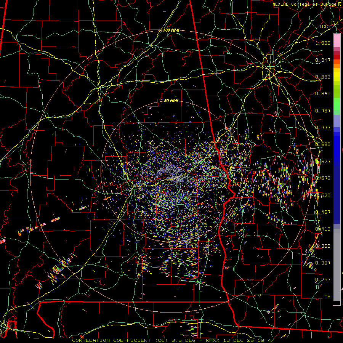Click the 0.733 value on the color scale

323,128
